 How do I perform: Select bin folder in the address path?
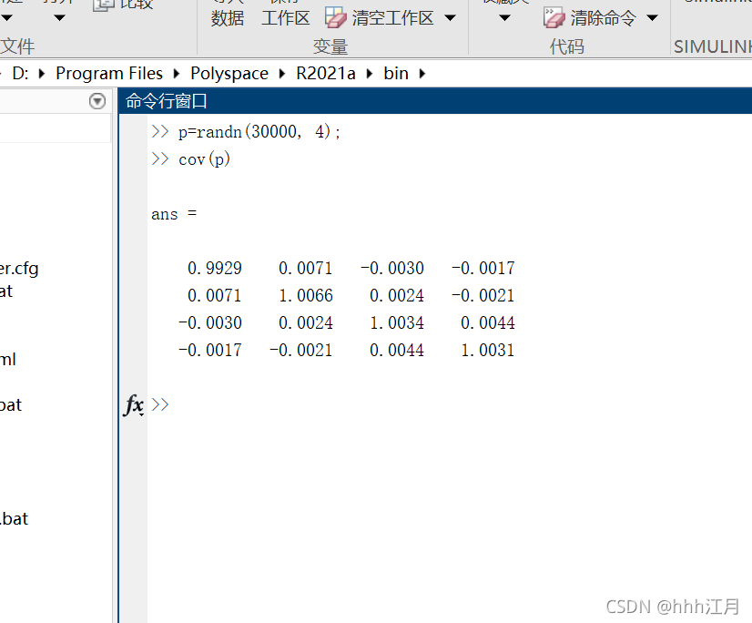pyautogui.click(x=396, y=74)
